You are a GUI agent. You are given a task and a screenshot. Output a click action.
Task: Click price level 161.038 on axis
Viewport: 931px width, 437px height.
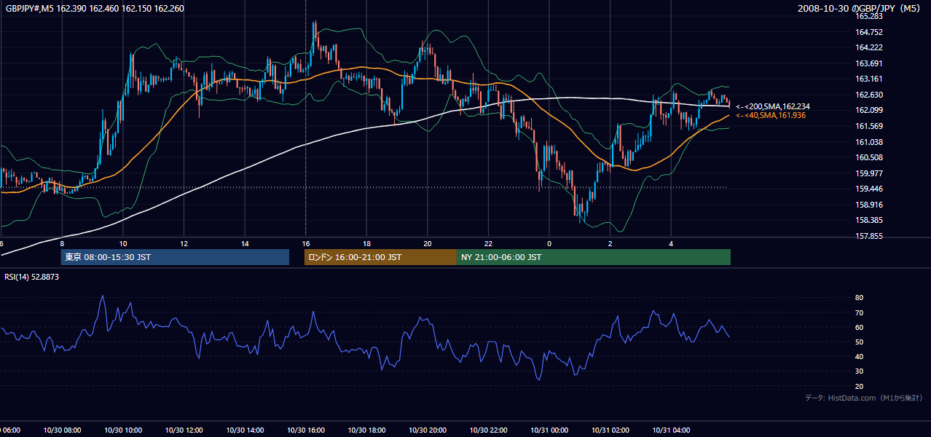tap(869, 142)
